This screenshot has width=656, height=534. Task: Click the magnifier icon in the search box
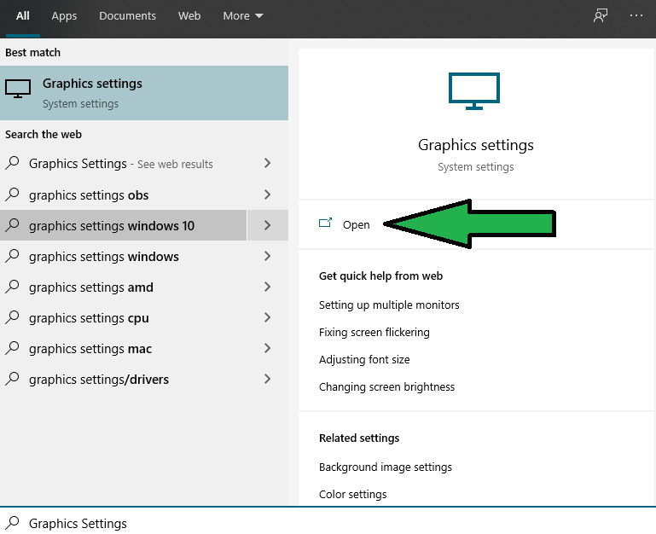coord(13,523)
